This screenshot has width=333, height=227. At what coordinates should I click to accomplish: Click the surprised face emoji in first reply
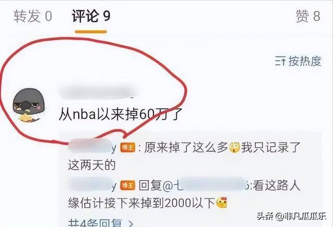click(234, 148)
